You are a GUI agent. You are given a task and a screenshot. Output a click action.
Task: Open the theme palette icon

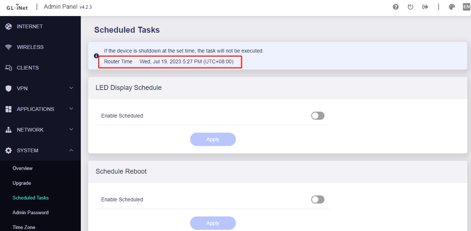click(x=452, y=7)
